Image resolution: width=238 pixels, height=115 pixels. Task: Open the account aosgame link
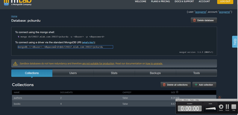pos(224,12)
